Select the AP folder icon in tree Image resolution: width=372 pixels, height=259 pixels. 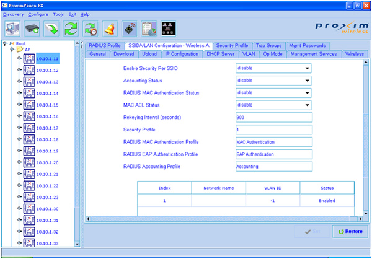click(x=20, y=50)
